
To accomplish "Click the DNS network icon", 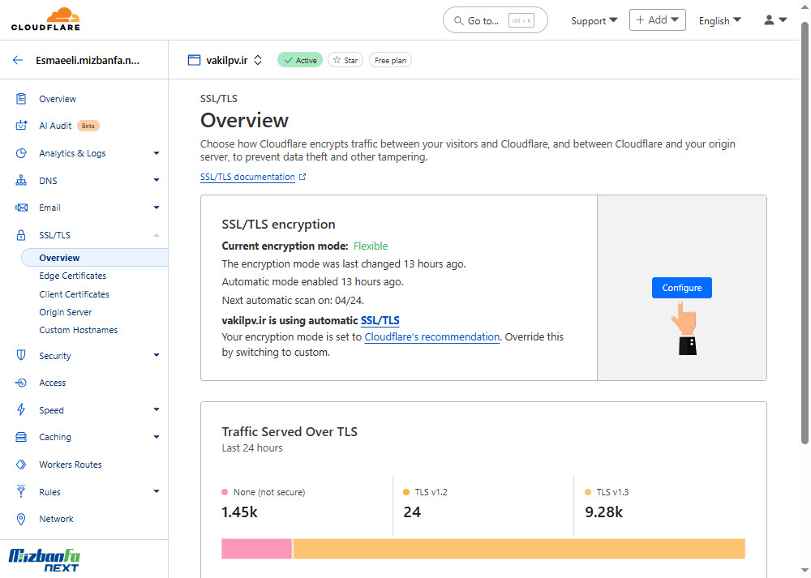I will [x=21, y=181].
